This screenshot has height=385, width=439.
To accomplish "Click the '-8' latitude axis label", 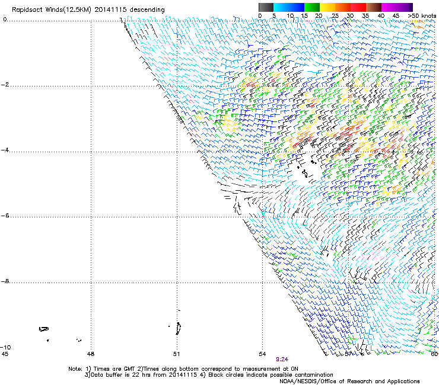I will click(x=5, y=281).
